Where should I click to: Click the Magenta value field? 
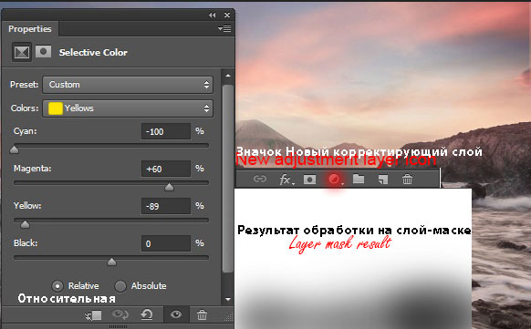point(166,169)
